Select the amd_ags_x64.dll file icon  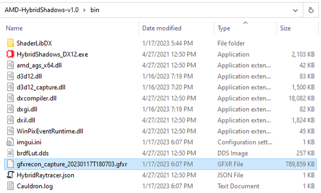[x=10, y=65]
